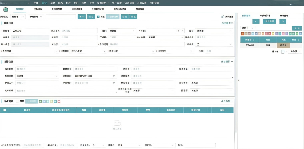Open 是否转移 dropdown
The width and height of the screenshot is (304, 149).
(211, 83)
